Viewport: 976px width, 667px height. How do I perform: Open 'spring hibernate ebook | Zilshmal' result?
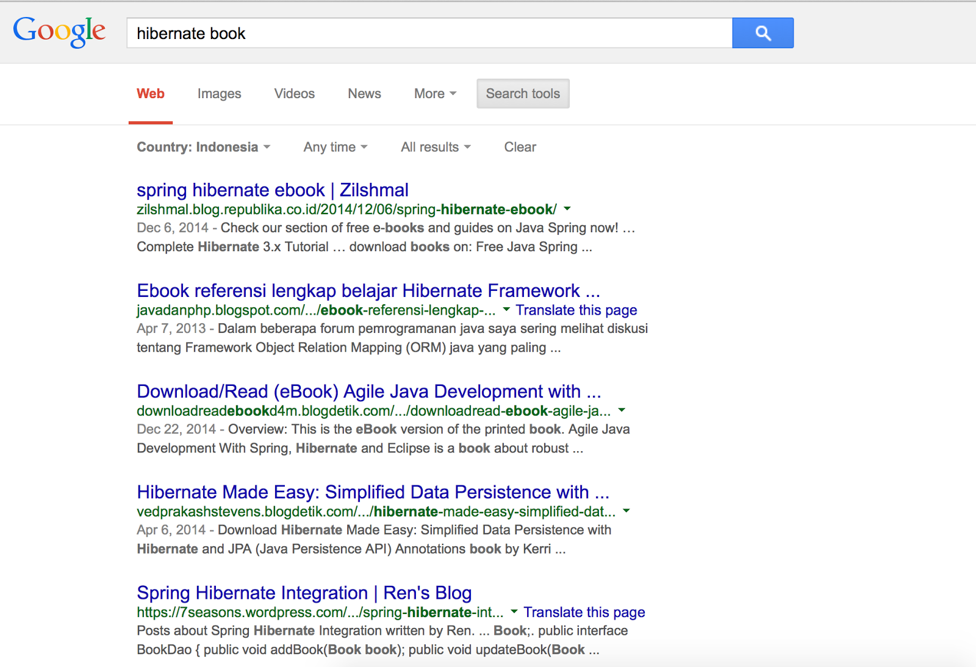273,190
